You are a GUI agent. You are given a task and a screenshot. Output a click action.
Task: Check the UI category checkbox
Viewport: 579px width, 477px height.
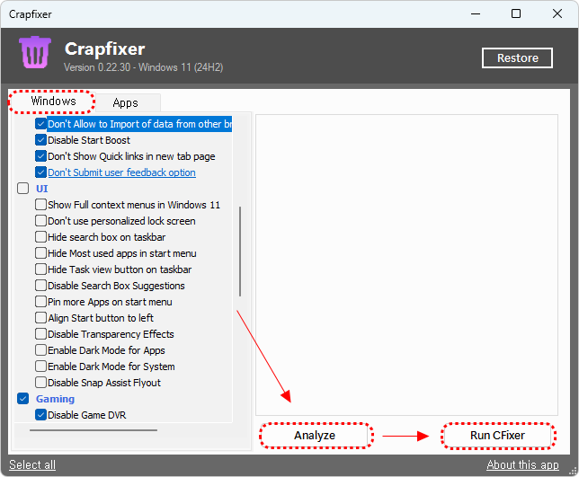click(x=22, y=189)
